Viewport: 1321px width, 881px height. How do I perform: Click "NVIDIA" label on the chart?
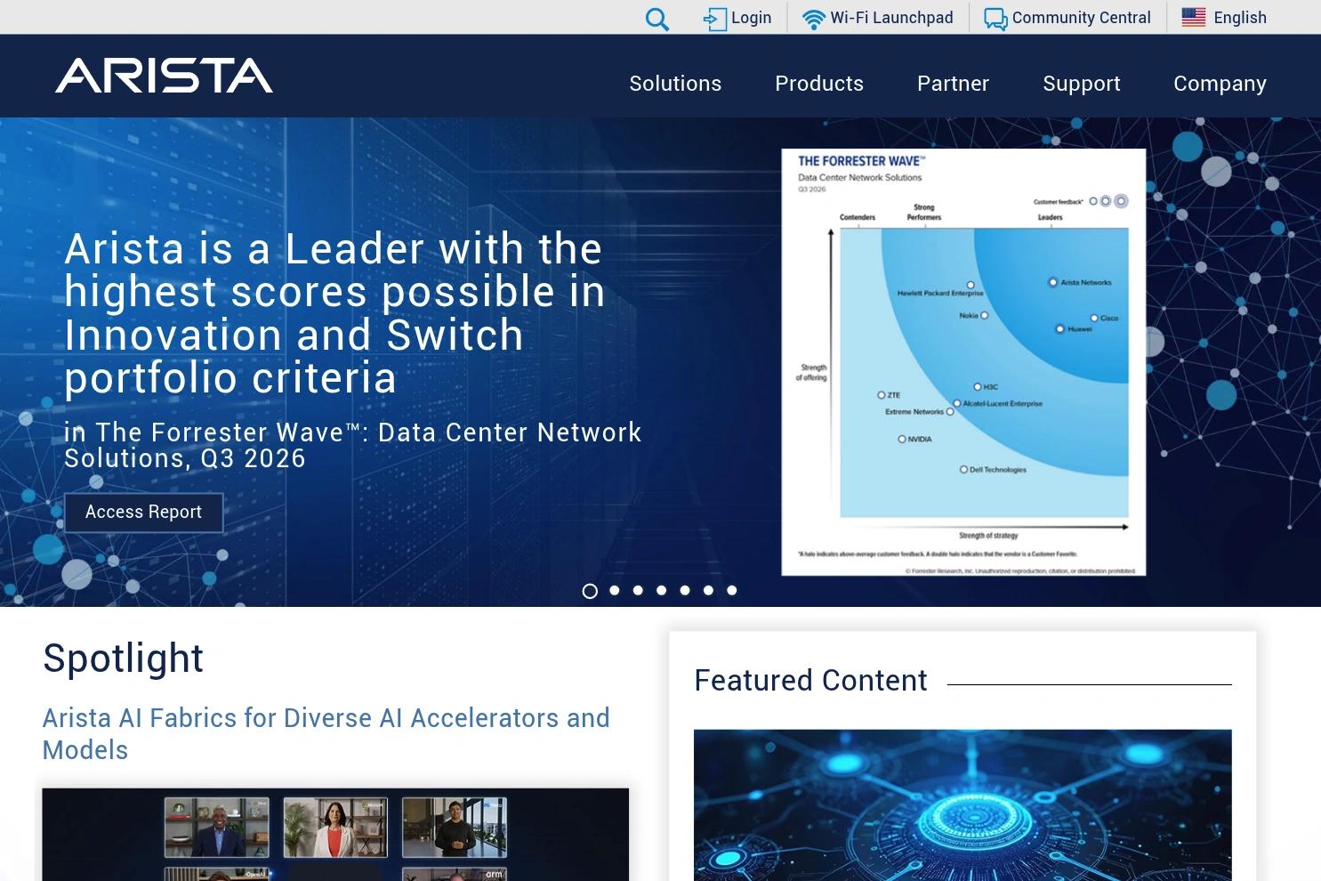pyautogui.click(x=920, y=440)
